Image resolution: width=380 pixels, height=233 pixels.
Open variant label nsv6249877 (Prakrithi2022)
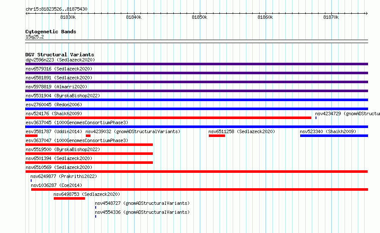(64, 176)
